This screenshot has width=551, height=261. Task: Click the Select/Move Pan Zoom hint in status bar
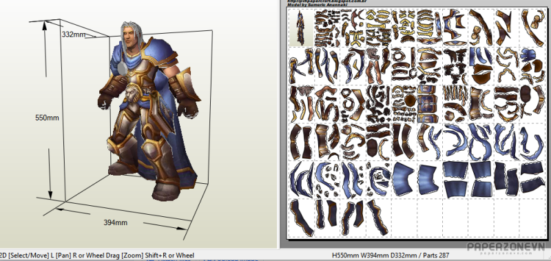coord(97,255)
